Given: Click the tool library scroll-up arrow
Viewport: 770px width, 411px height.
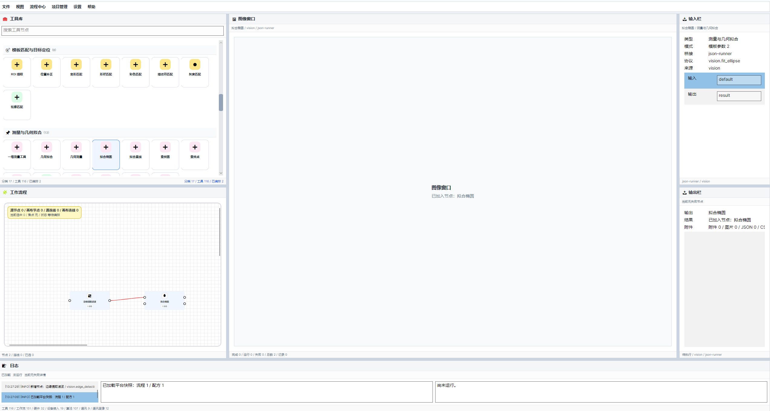Looking at the screenshot, I should click(x=221, y=43).
